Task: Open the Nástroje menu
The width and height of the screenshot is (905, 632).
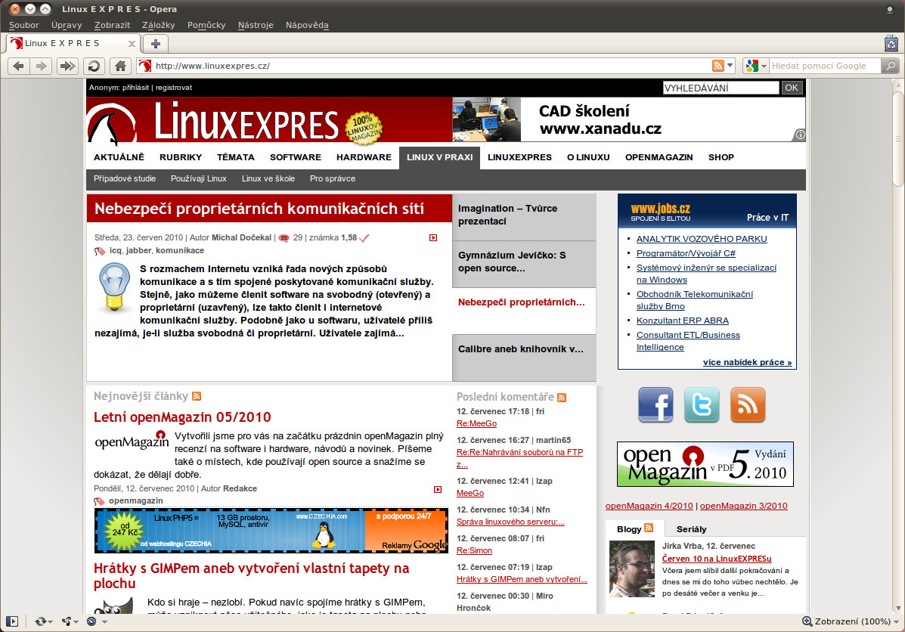Action: 256,25
